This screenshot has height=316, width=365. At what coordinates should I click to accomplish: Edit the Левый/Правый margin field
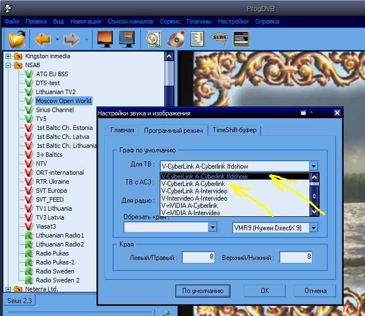198,257
